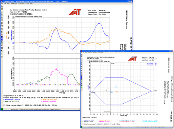Click the black P toolbar icon
This screenshot has width=174, height=129.
[2, 50]
